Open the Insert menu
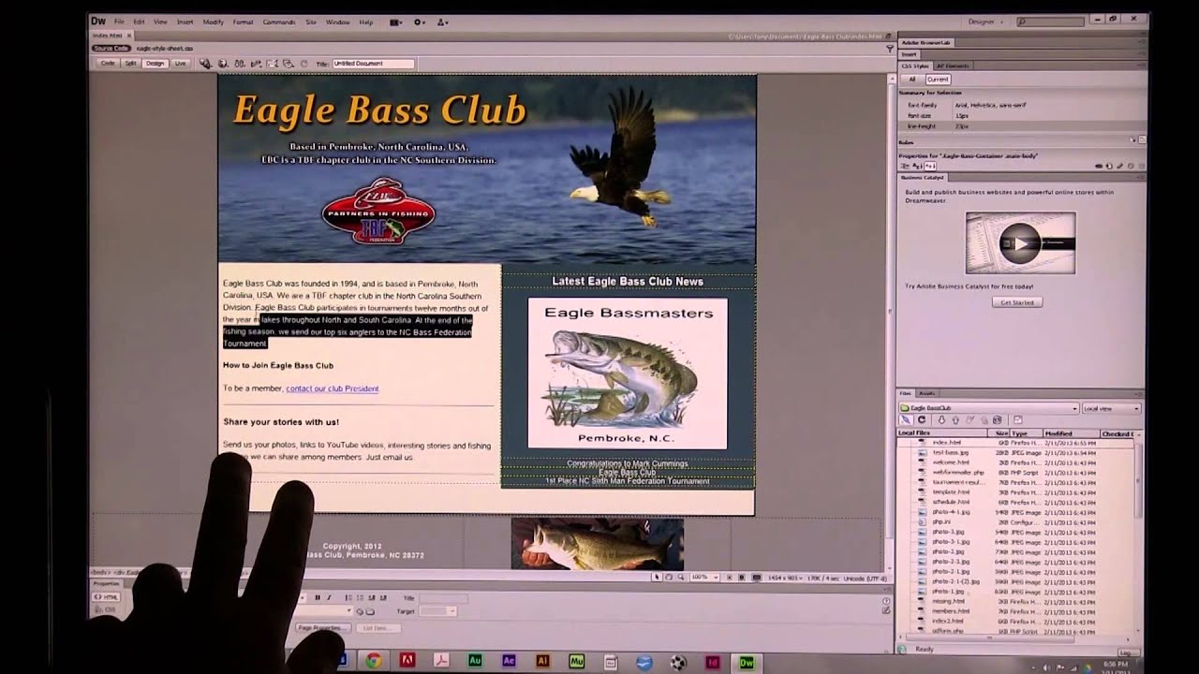This screenshot has width=1199, height=674. (x=185, y=22)
